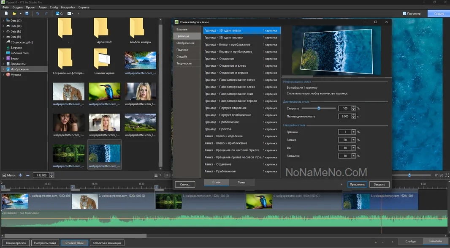Open the Слайд menu
Image resolution: width=450 pixels, height=248 pixels.
[54, 7]
